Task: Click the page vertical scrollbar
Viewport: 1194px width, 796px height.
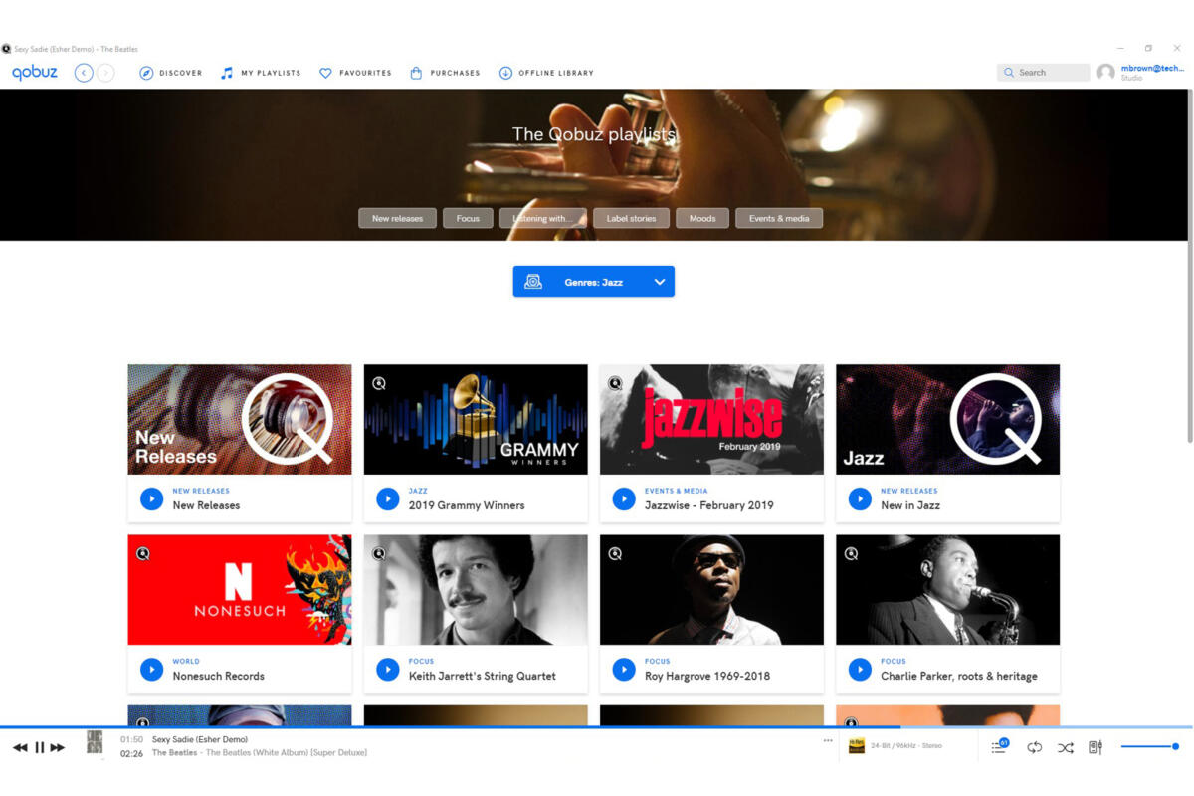Action: (x=1188, y=266)
